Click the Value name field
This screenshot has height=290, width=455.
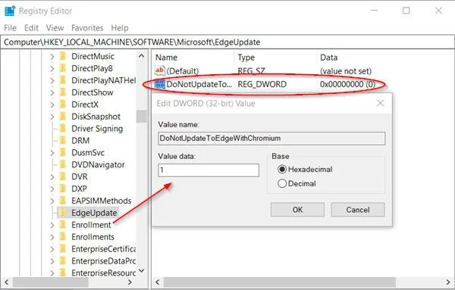pos(272,139)
